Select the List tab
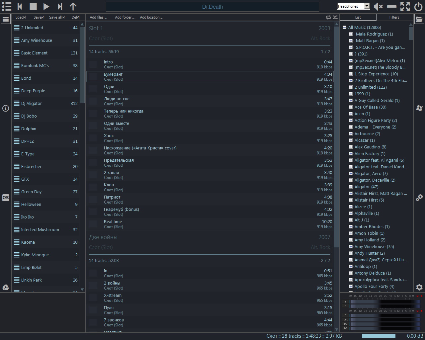 [358, 17]
